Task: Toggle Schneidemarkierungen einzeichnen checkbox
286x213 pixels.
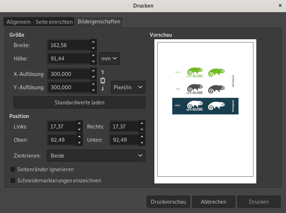Action: point(13,181)
